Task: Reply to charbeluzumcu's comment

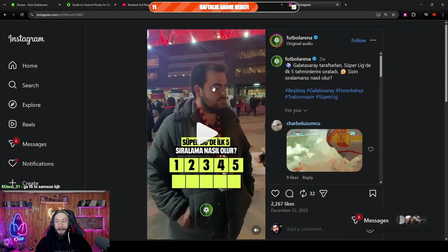Action: [308, 177]
